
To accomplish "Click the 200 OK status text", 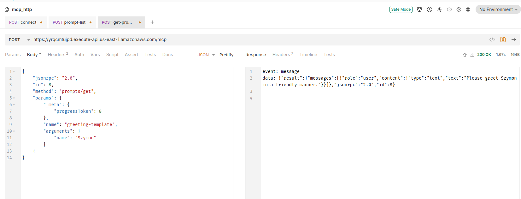I will pyautogui.click(x=484, y=55).
